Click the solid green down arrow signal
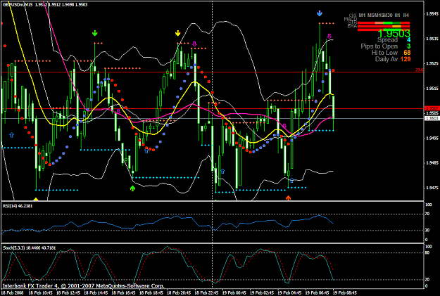The image size is (440, 296). pyautogui.click(x=94, y=33)
